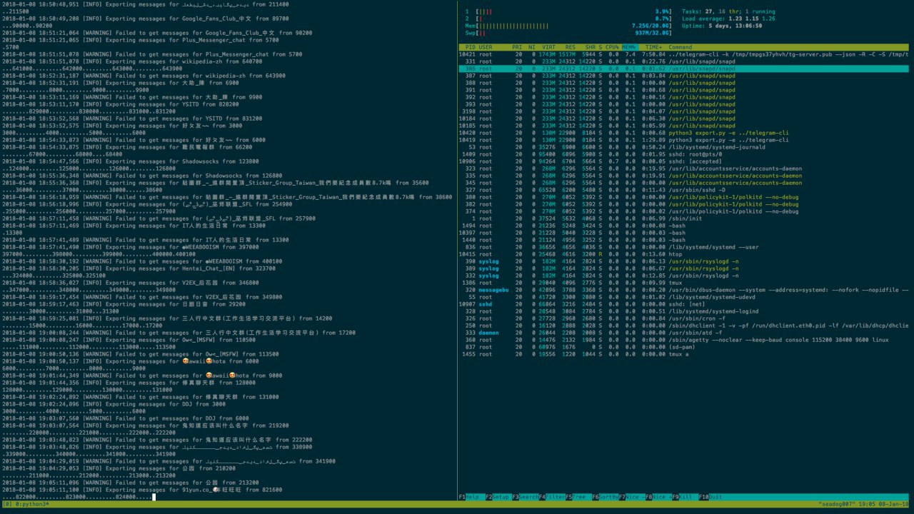Select the htop process row PID 10415
This screenshot has height=514, width=914.
[684, 254]
